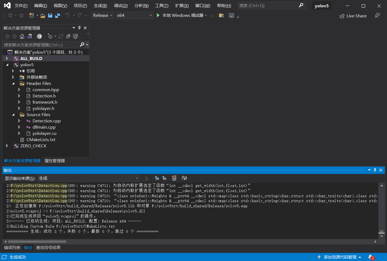
Task: Click output vertical scrollbar up arrow
Action: (382, 186)
